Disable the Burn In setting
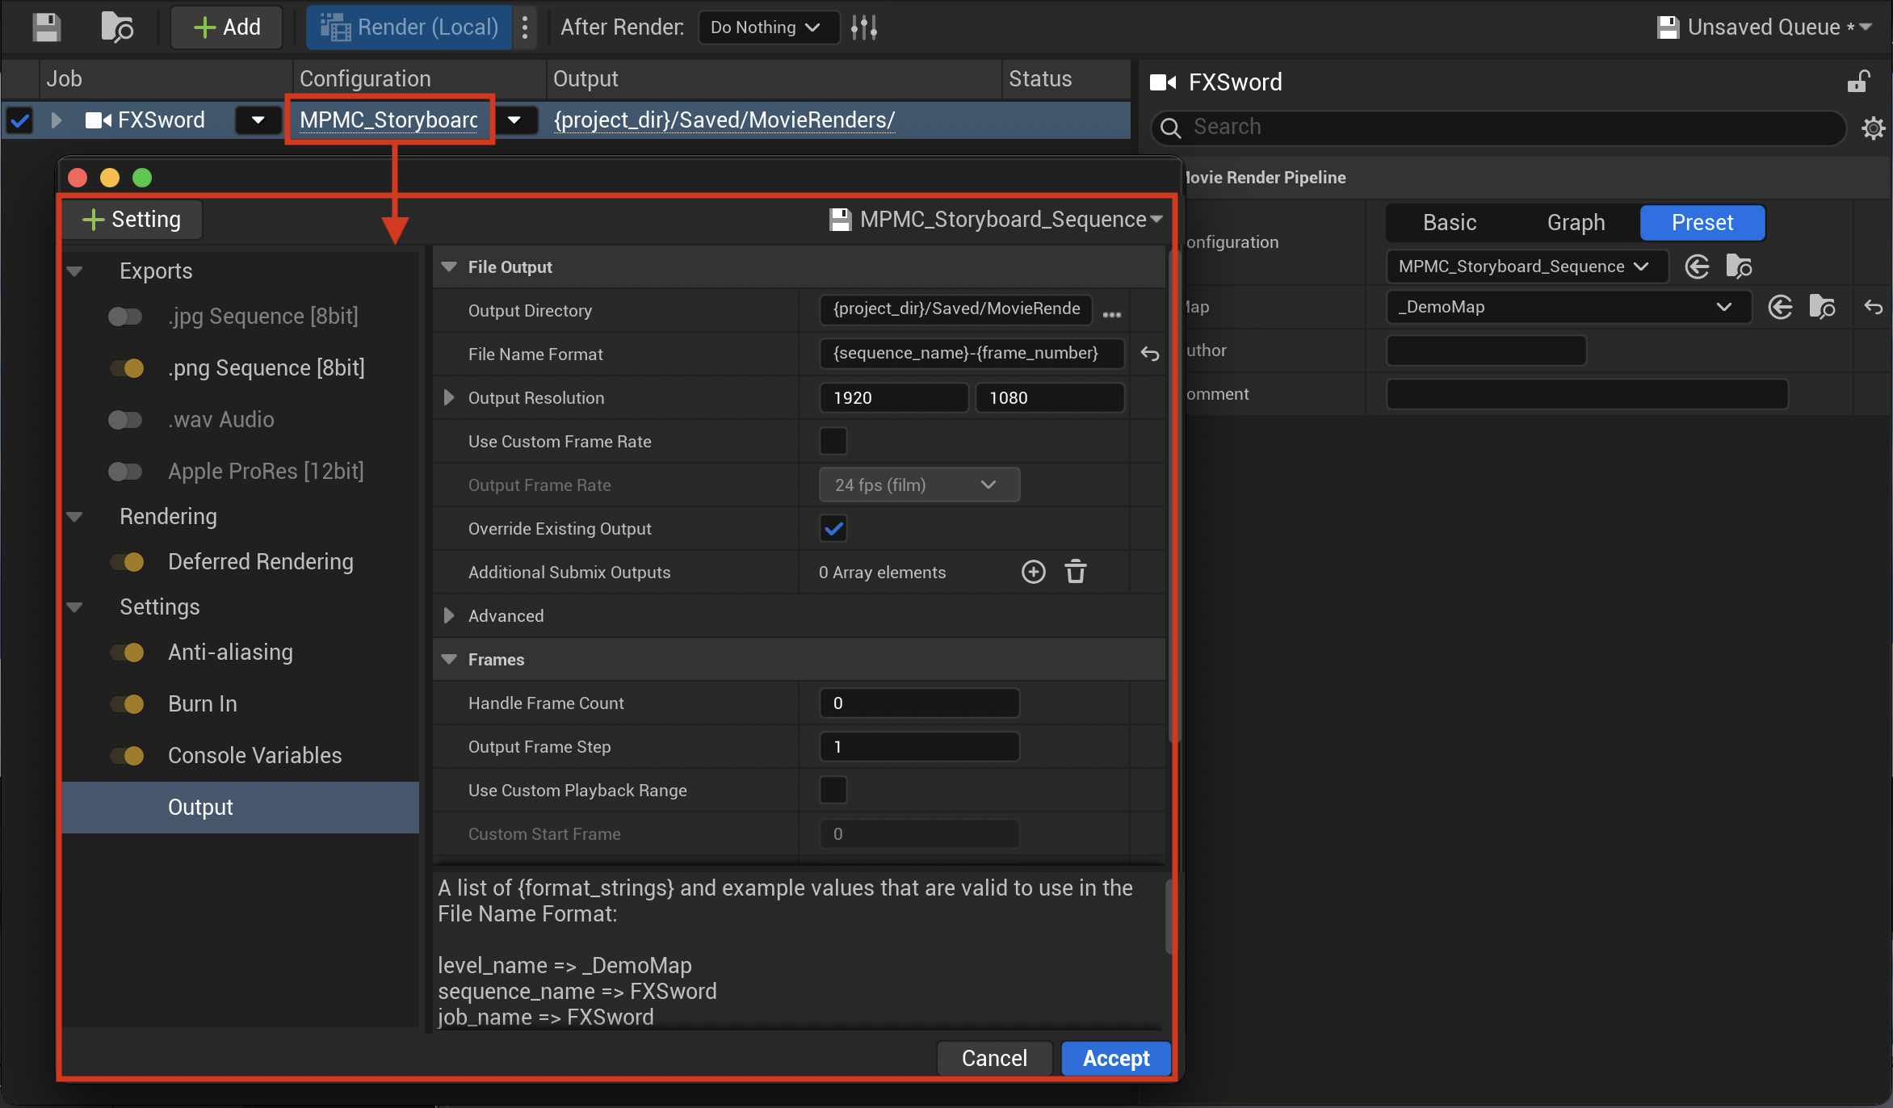The height and width of the screenshot is (1108, 1893). click(x=127, y=703)
